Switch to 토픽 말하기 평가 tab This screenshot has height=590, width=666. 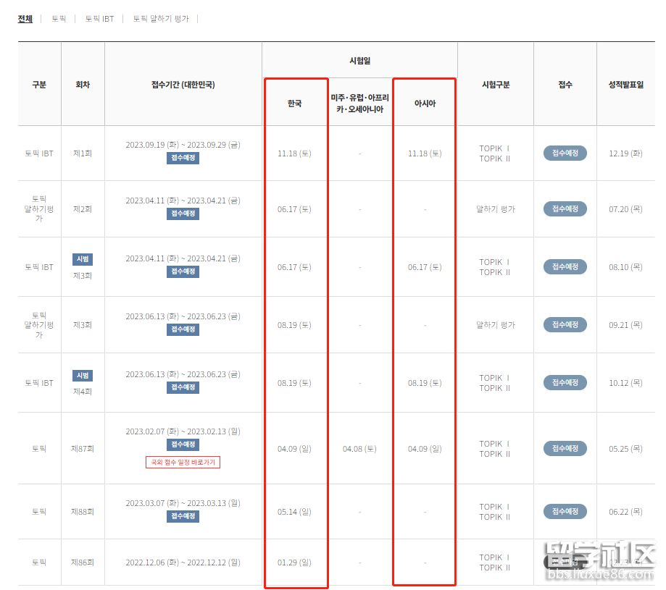point(161,19)
